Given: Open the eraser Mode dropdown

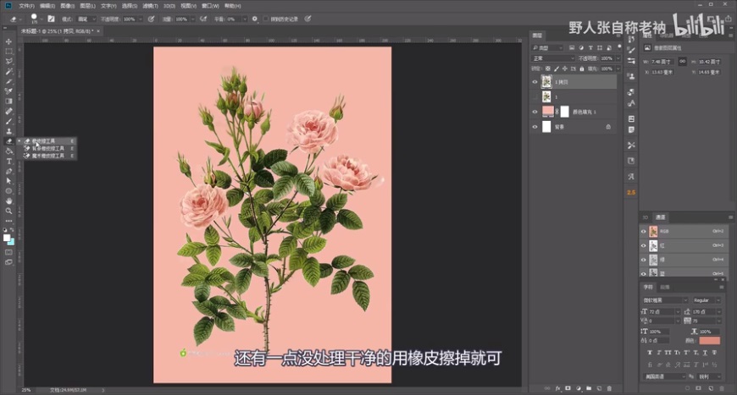Looking at the screenshot, I should click(x=86, y=19).
